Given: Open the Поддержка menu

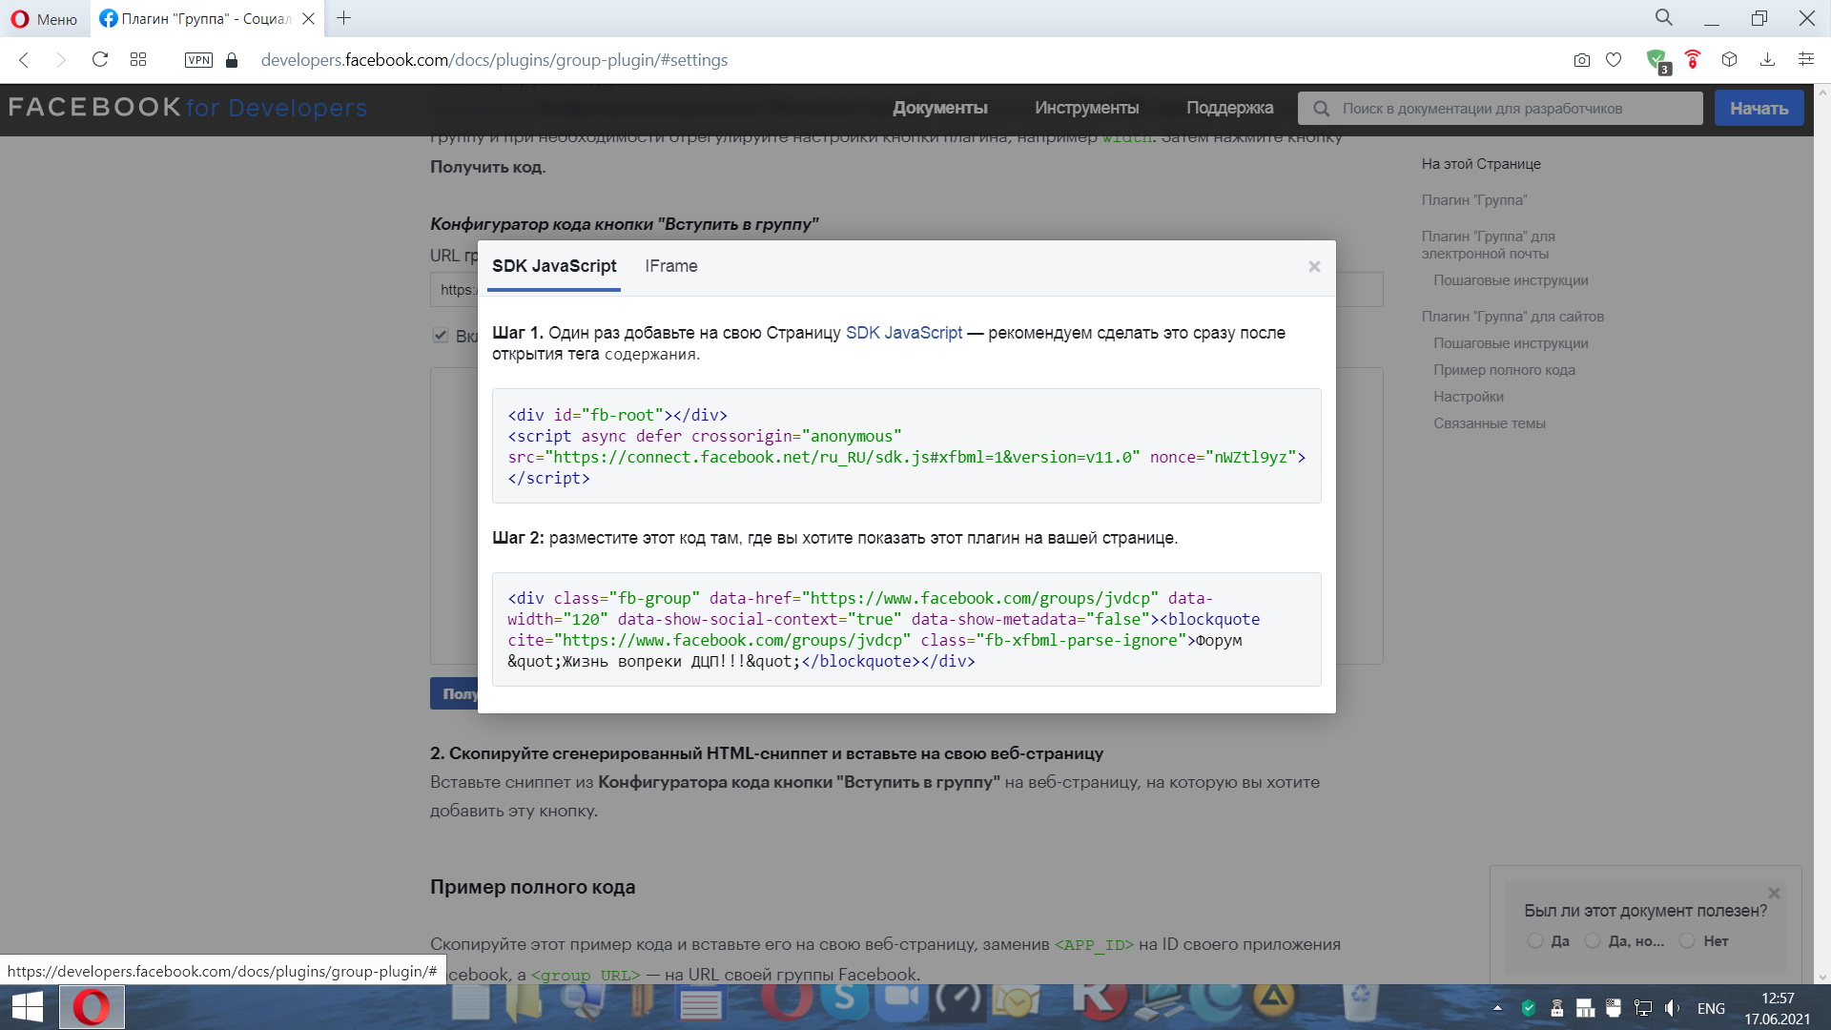Looking at the screenshot, I should pos(1229,109).
